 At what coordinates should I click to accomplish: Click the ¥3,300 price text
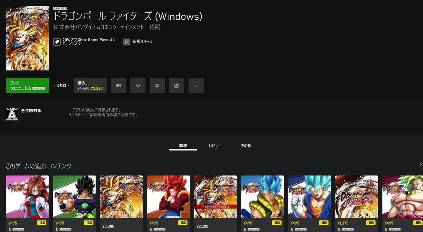[x=108, y=226]
